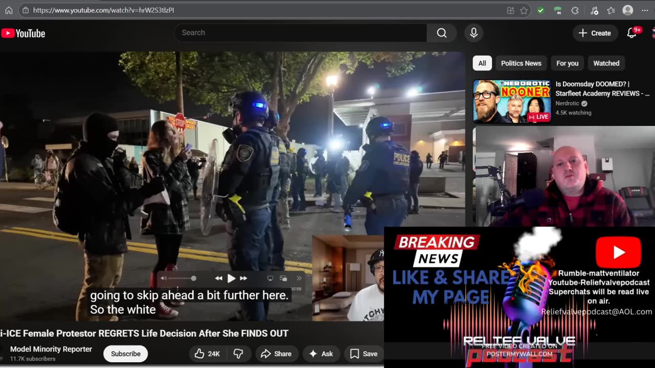The image size is (655, 368).
Task: Select the All filter chip
Action: pyautogui.click(x=482, y=63)
